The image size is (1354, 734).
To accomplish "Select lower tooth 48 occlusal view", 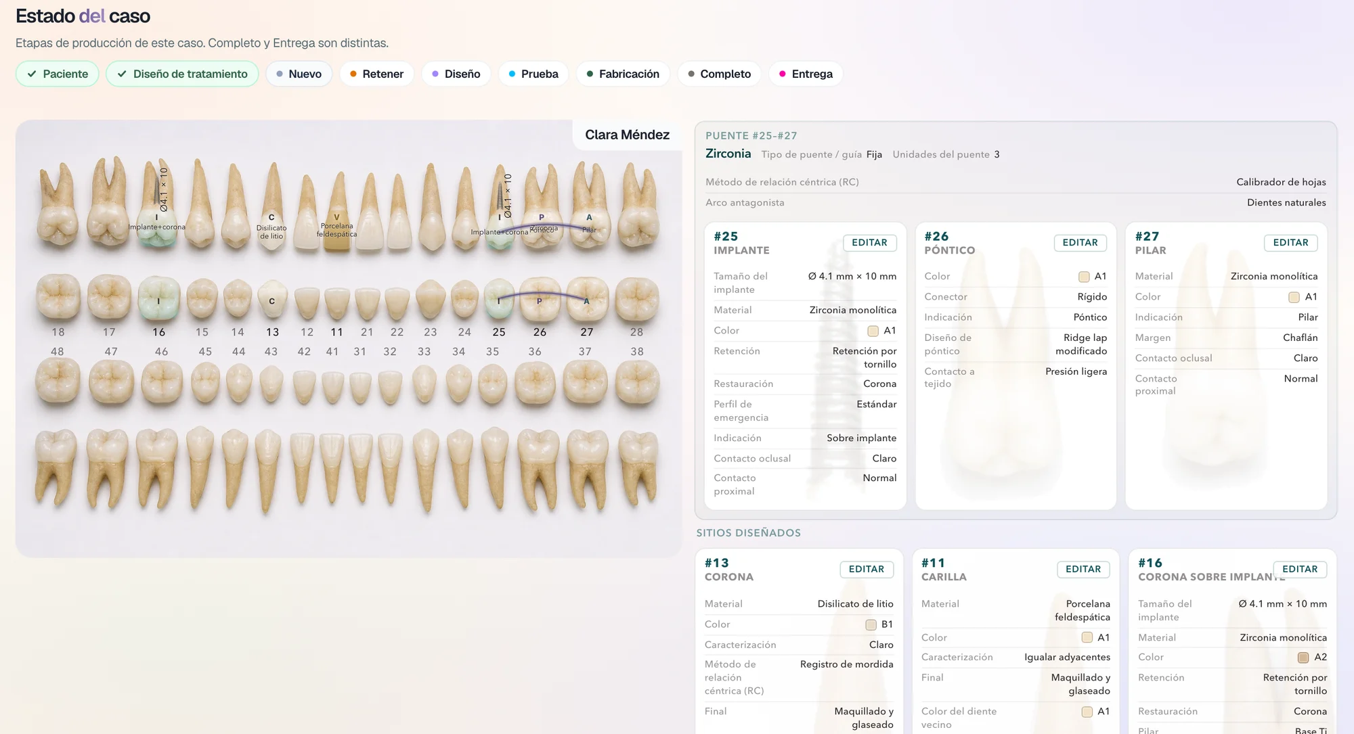I will (58, 382).
